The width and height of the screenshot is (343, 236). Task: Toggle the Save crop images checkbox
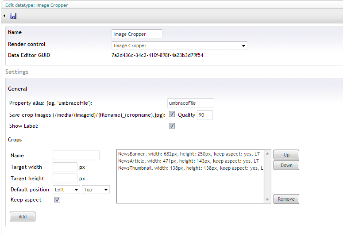point(172,114)
